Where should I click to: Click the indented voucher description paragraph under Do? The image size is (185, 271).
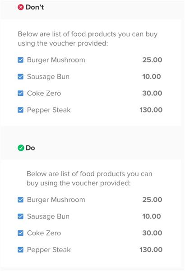pos(89,178)
